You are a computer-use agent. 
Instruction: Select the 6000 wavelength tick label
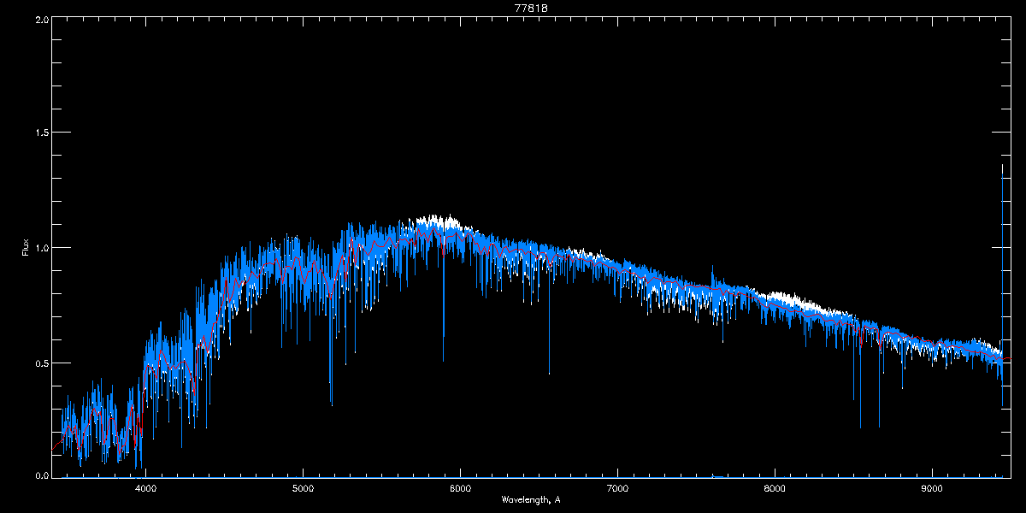(460, 489)
